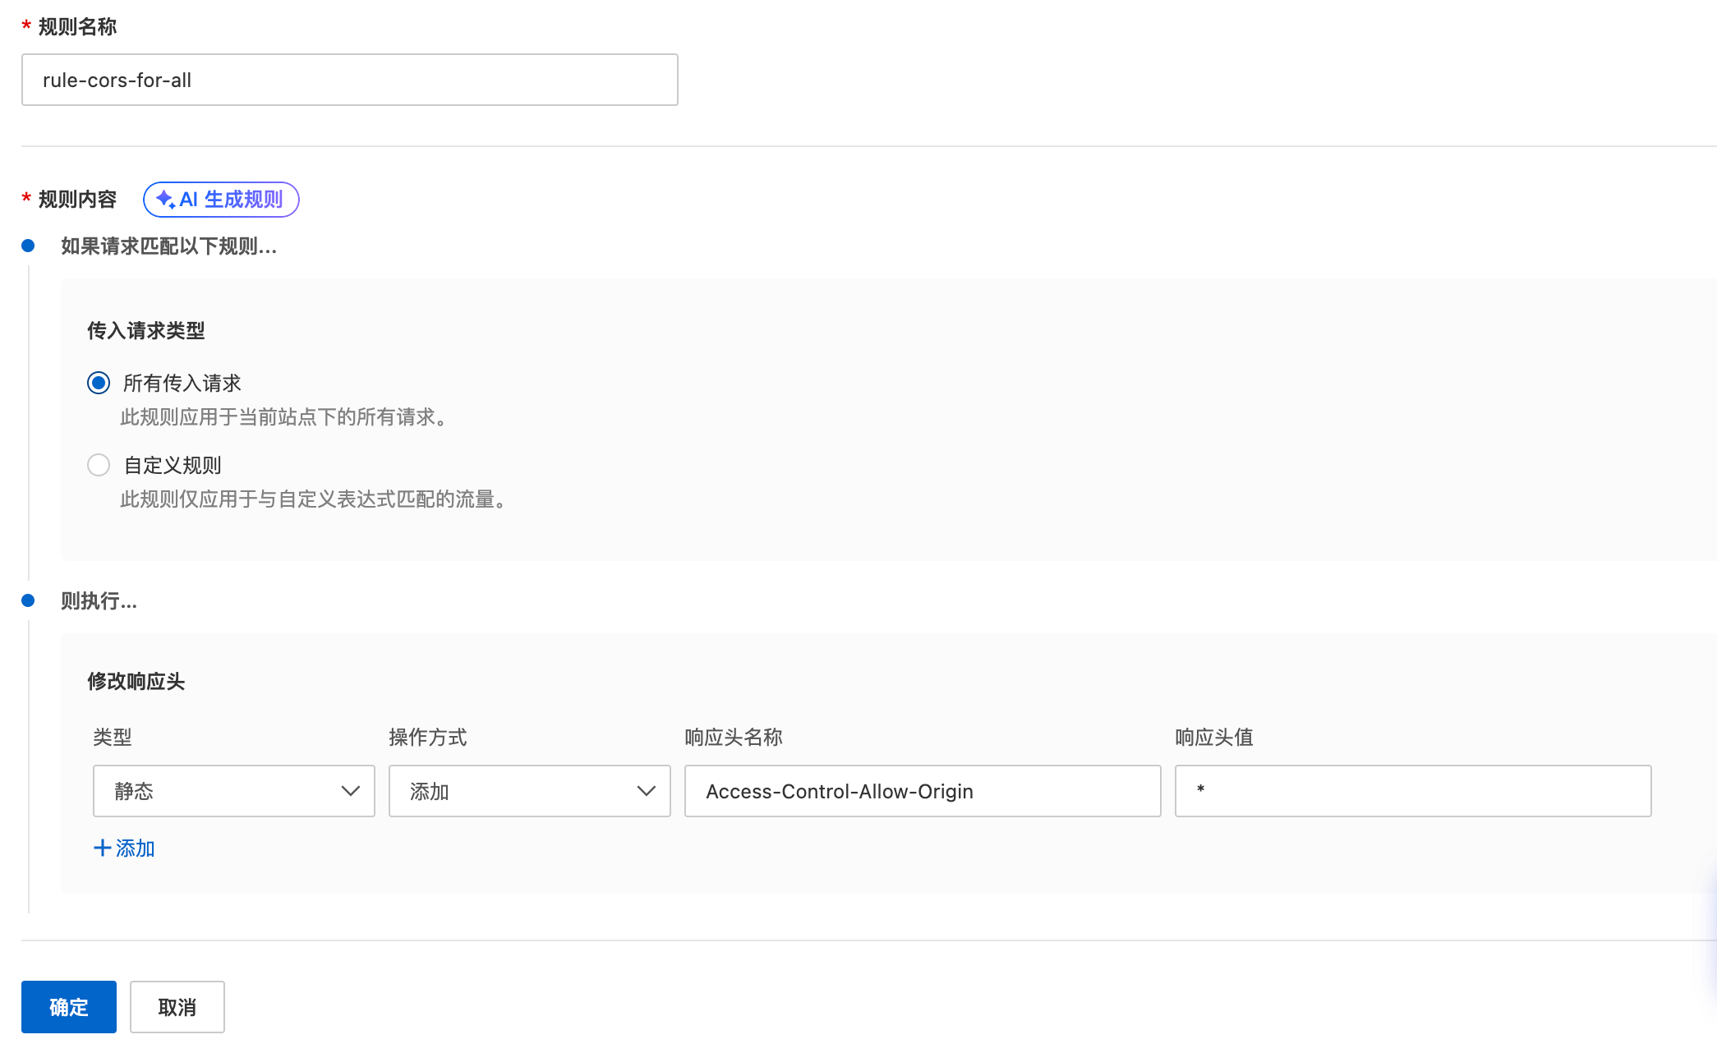
Task: Click the blue dot beside 则执行
Action: coord(28,600)
